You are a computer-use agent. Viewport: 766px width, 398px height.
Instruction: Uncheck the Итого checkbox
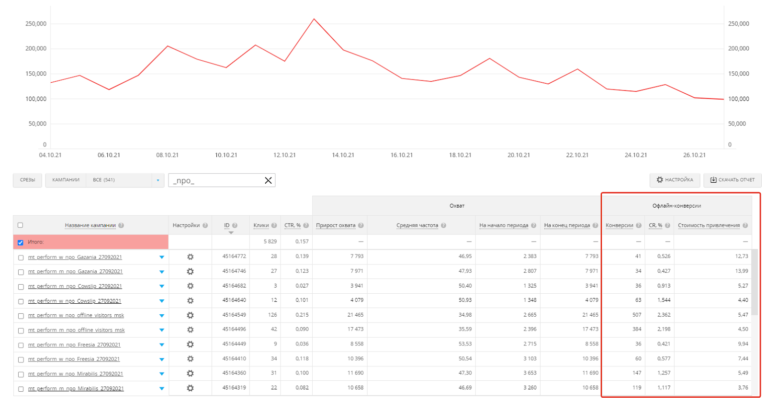(x=21, y=243)
